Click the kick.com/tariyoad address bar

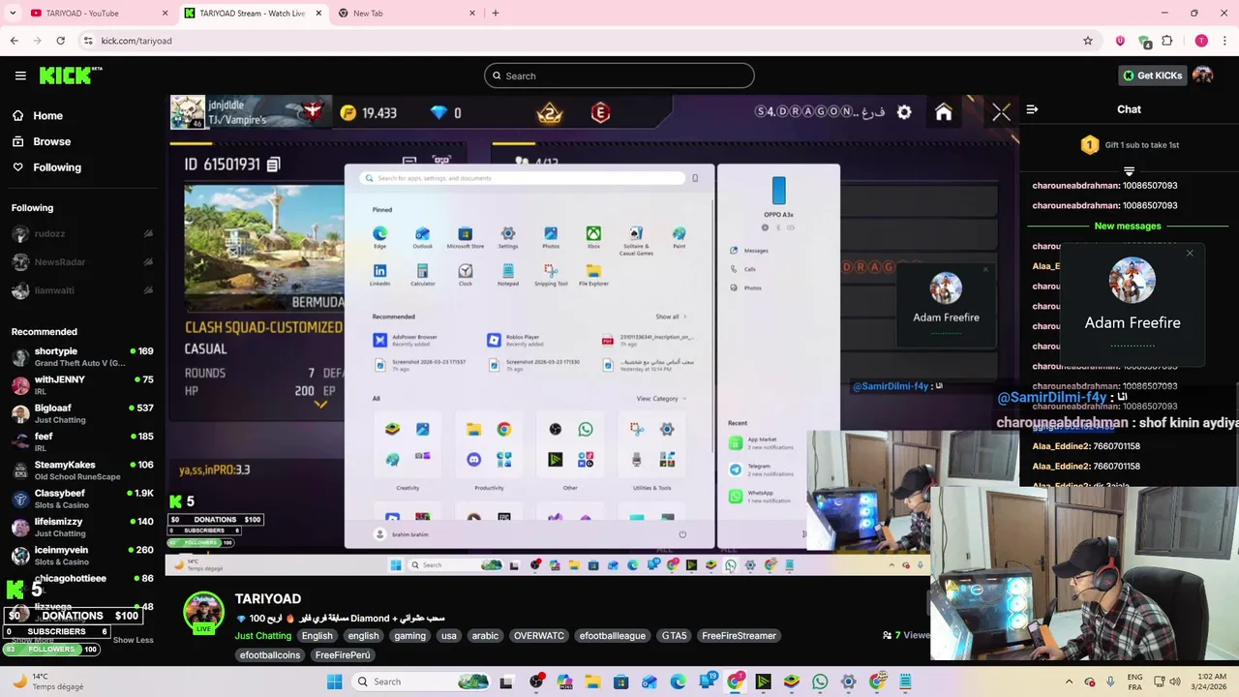(581, 41)
